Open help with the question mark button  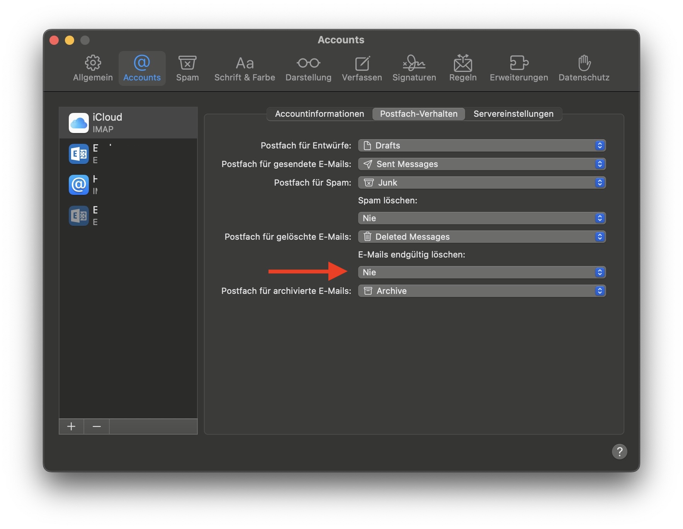pyautogui.click(x=619, y=451)
